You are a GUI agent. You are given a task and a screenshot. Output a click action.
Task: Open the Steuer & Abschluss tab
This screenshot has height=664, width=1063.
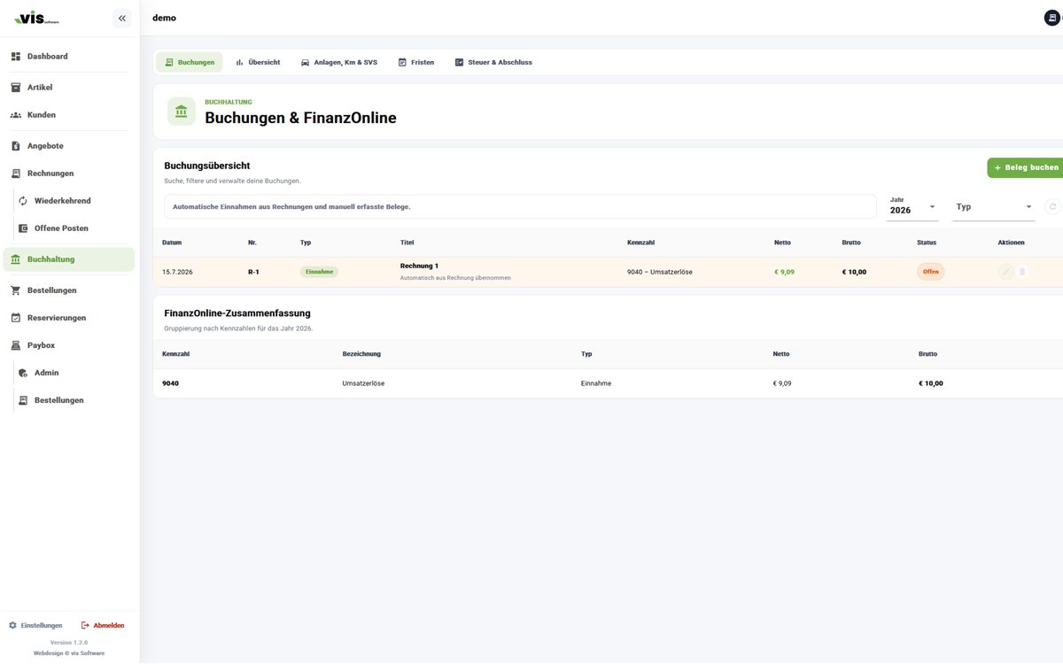click(493, 62)
